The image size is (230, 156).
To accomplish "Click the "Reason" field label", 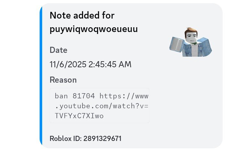I will coord(63,80).
